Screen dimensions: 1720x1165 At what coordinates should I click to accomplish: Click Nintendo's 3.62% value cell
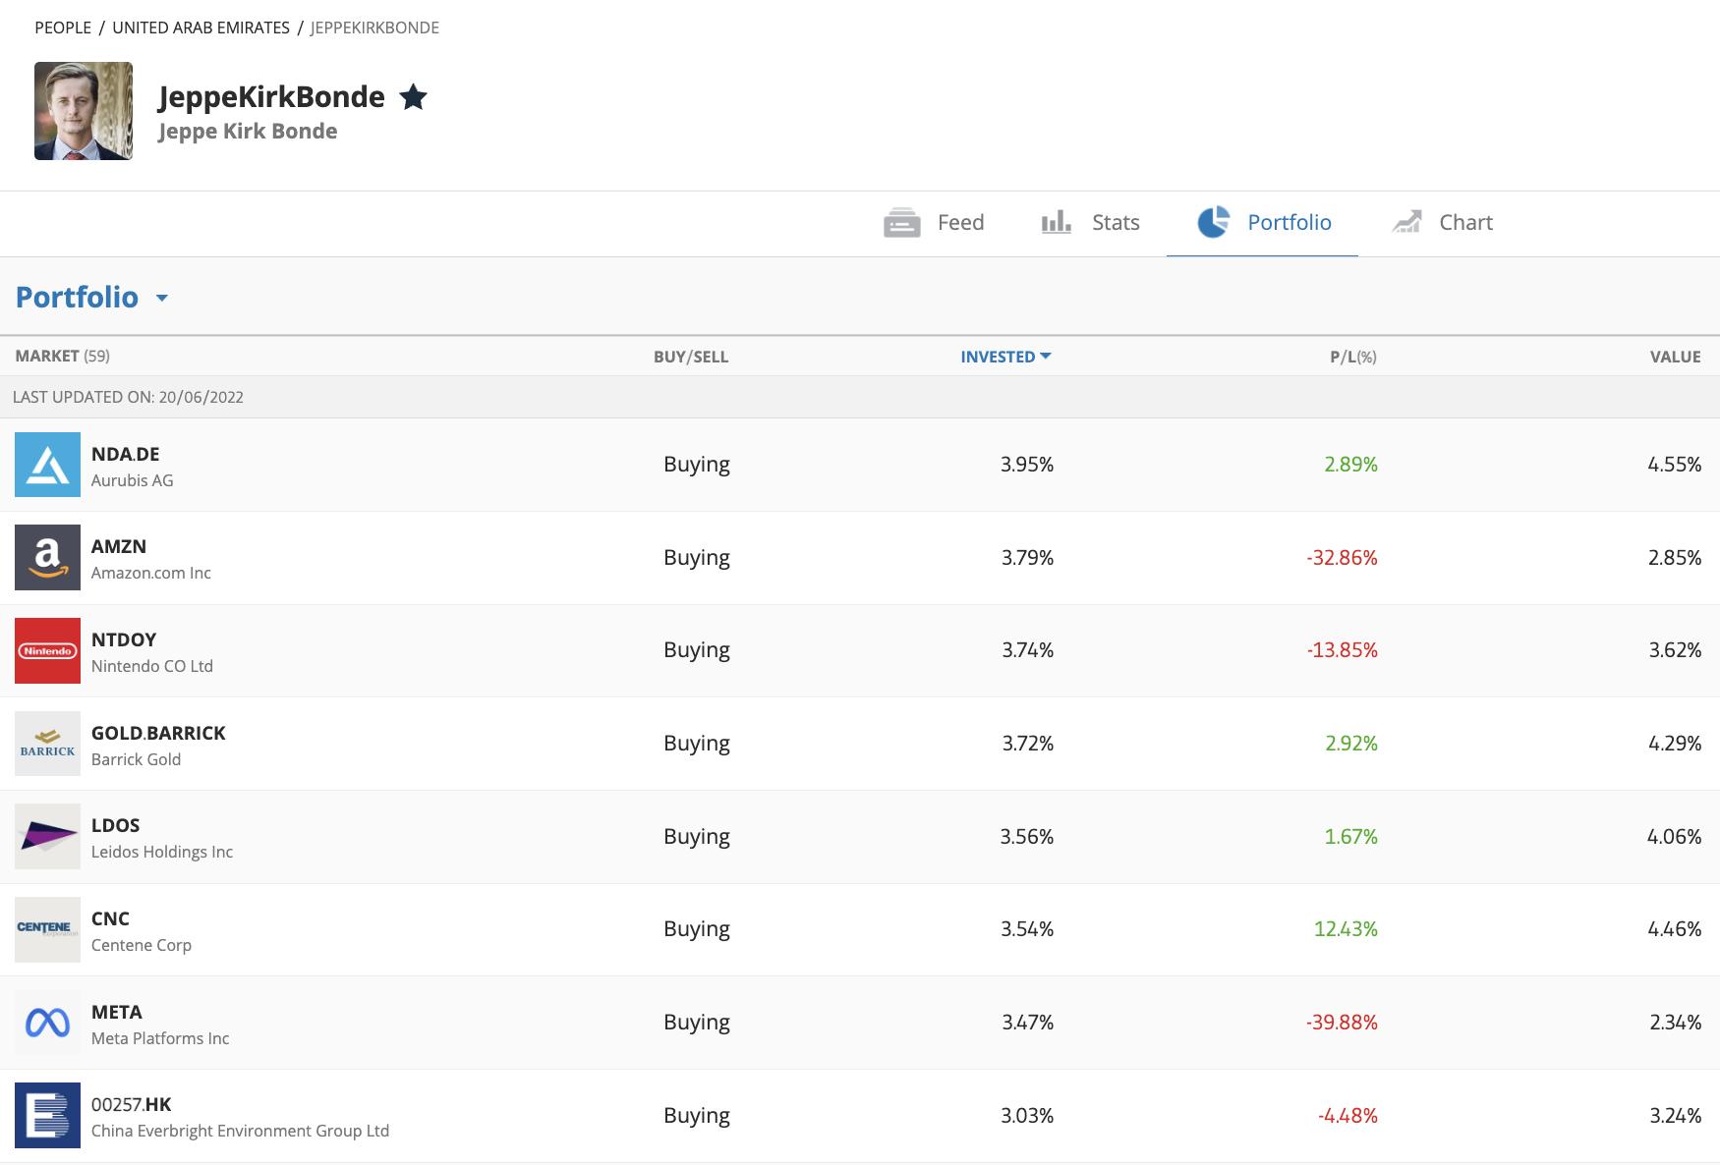coord(1675,650)
